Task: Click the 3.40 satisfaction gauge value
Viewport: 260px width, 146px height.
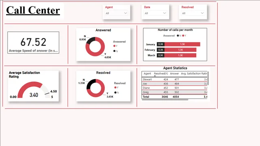Action: pyautogui.click(x=34, y=95)
